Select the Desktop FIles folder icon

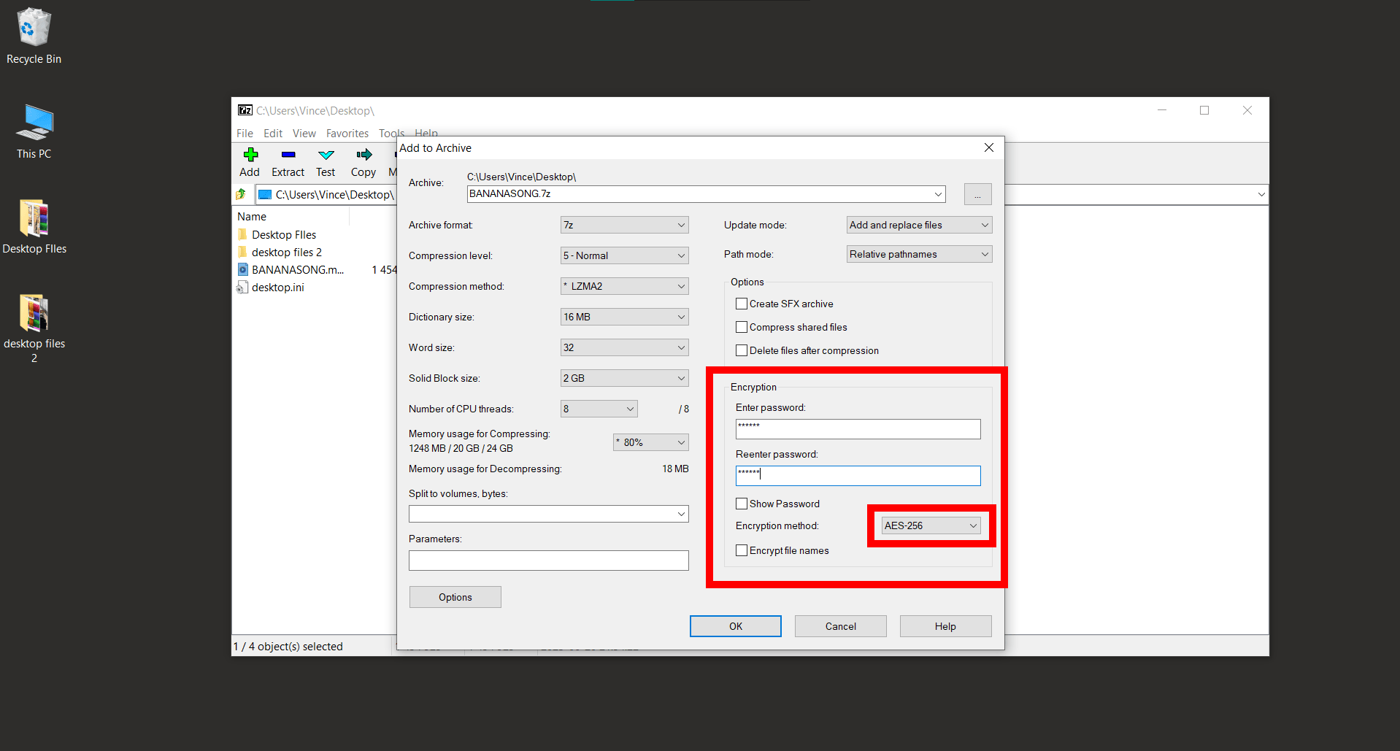tap(243, 234)
